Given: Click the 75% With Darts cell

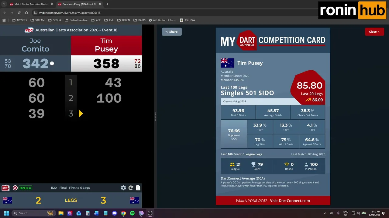Looking at the screenshot, I should point(286,141).
